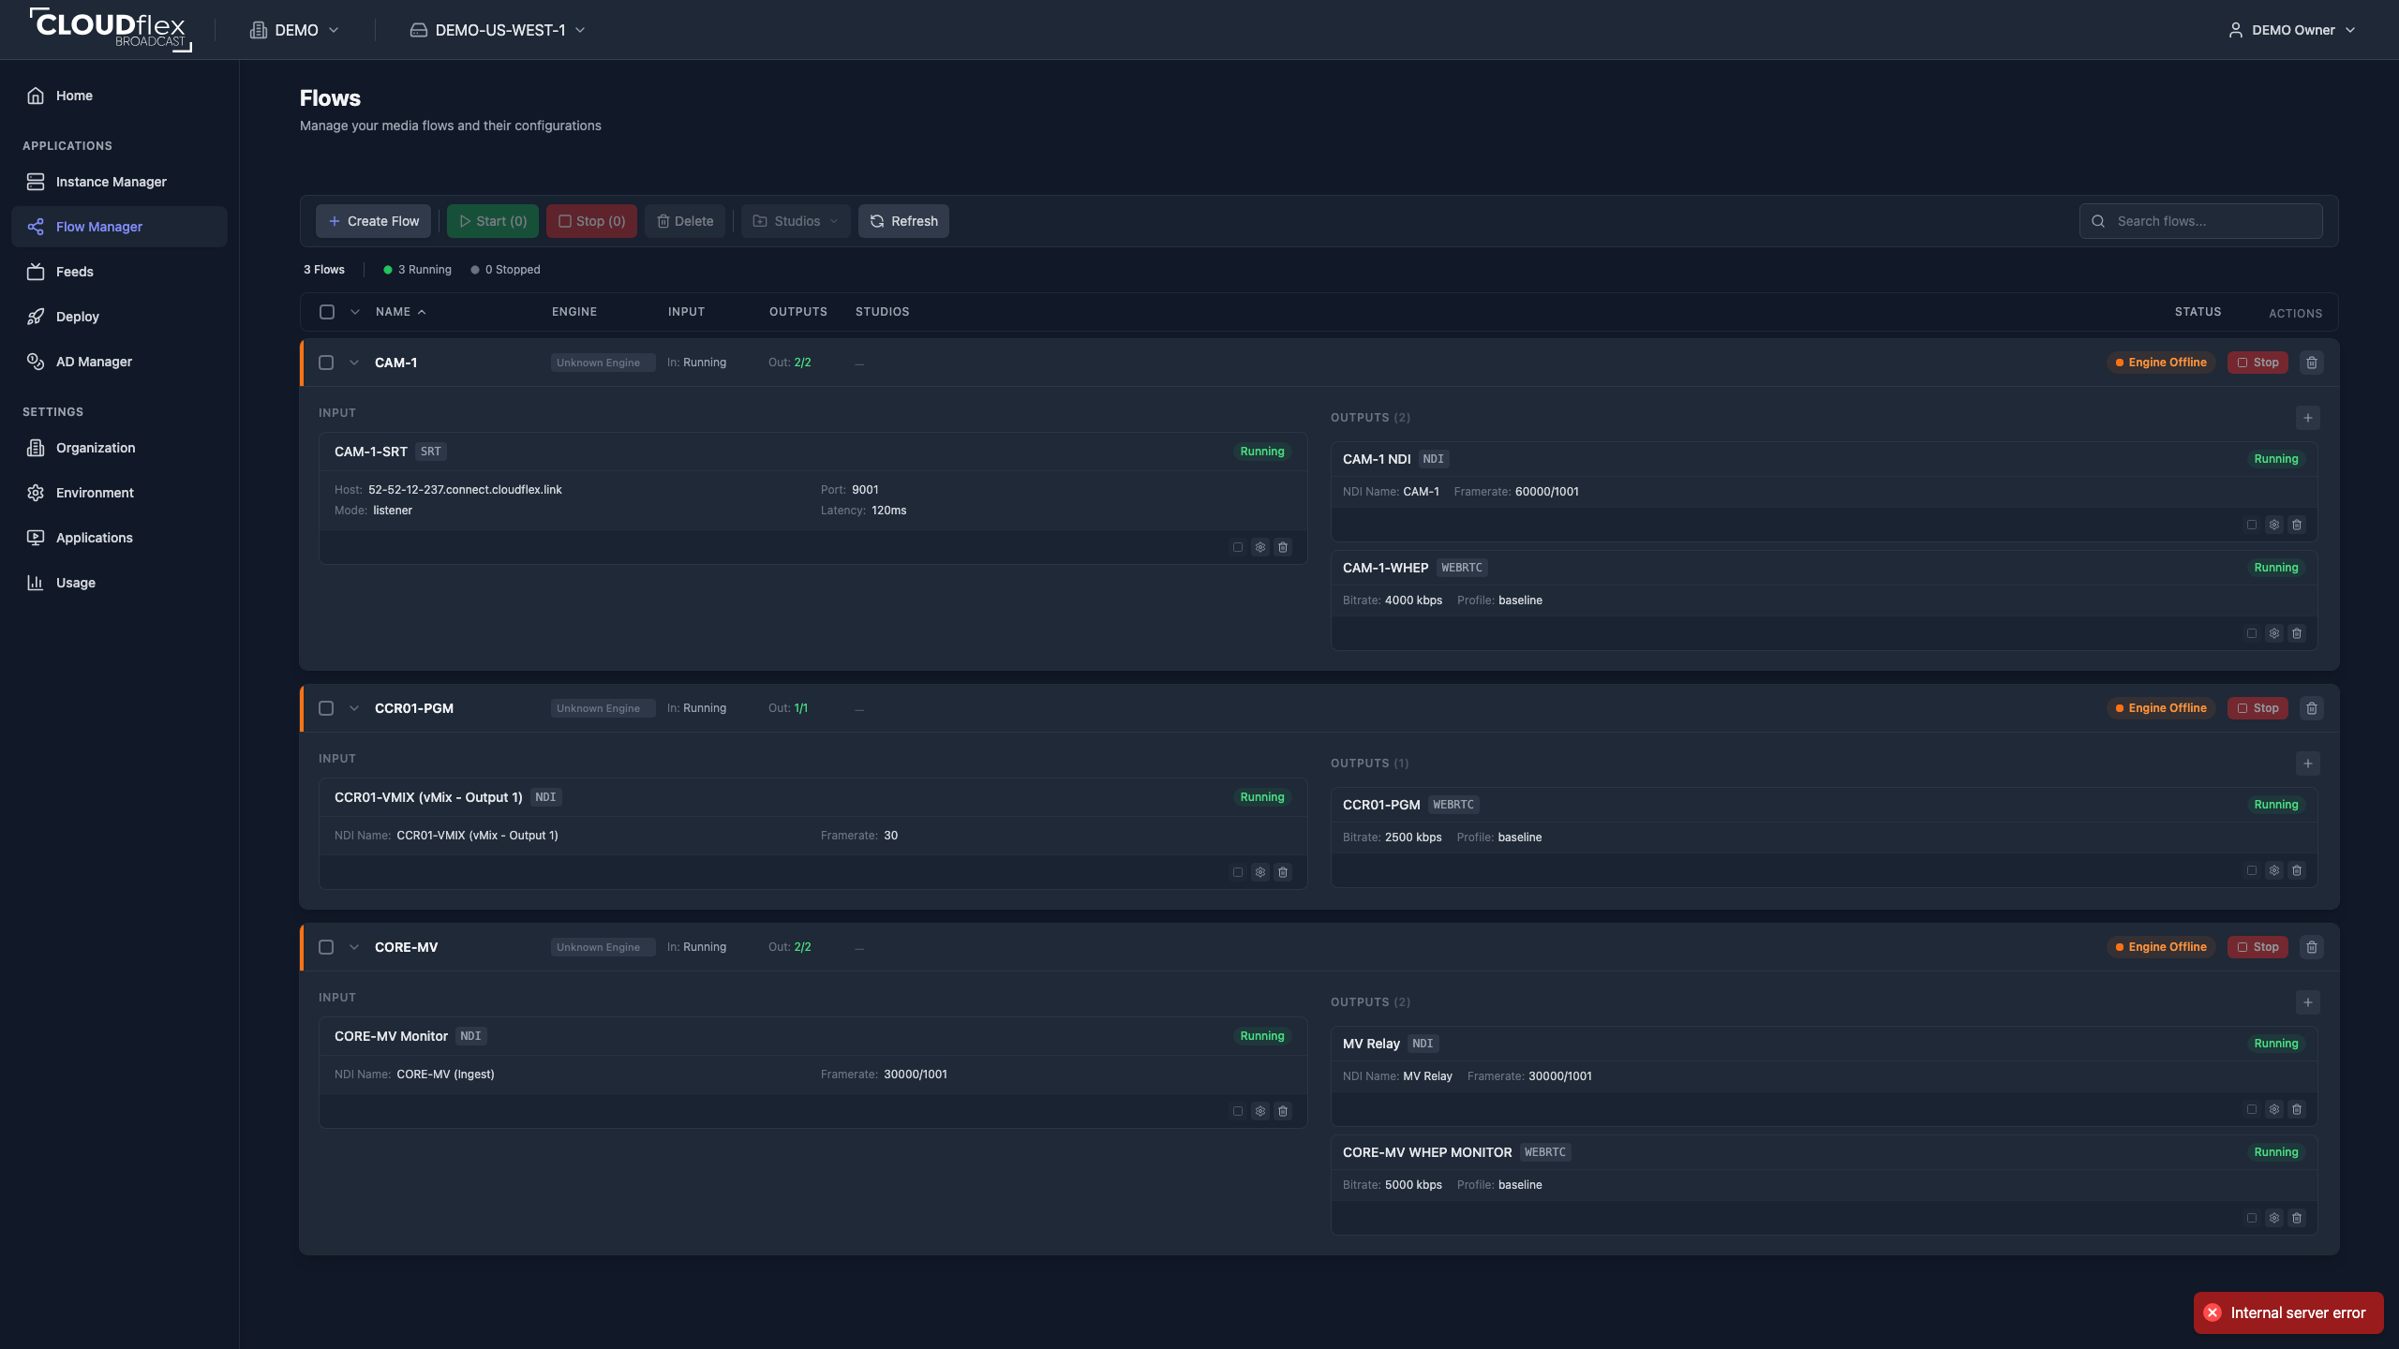Open settings gear for CORE-MV Monitor input
Image resolution: width=2399 pixels, height=1349 pixels.
click(x=1260, y=1111)
